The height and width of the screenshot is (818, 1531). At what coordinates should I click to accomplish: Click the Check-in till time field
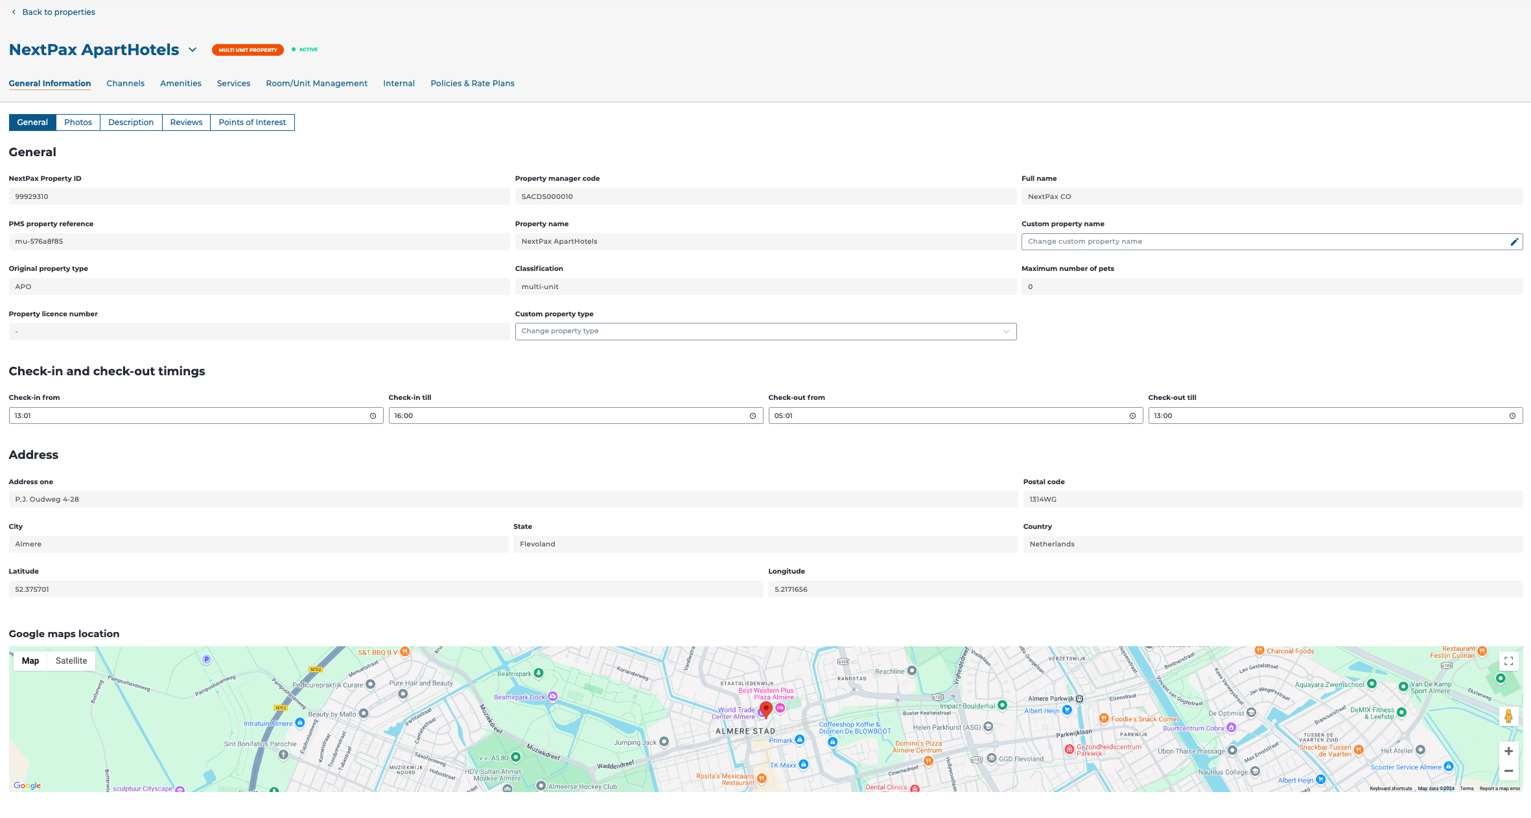(x=576, y=415)
